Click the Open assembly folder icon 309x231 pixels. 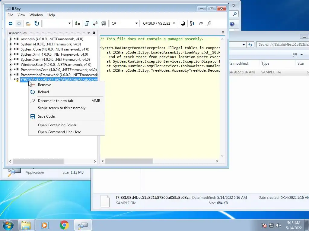28,23
